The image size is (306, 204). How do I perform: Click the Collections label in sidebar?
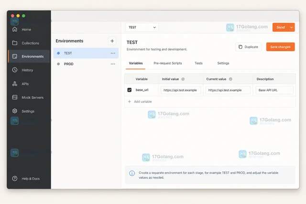click(x=31, y=43)
